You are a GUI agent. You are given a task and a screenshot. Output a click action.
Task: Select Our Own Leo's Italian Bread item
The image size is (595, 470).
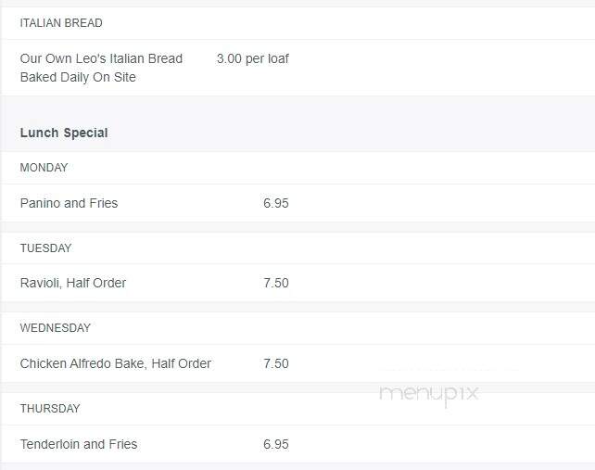point(101,58)
